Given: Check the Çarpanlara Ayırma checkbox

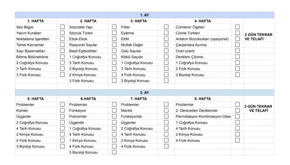Looking at the screenshot, I should [237, 45].
